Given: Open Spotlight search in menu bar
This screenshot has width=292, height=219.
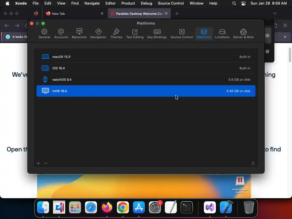Looking at the screenshot, I should pos(234,3).
